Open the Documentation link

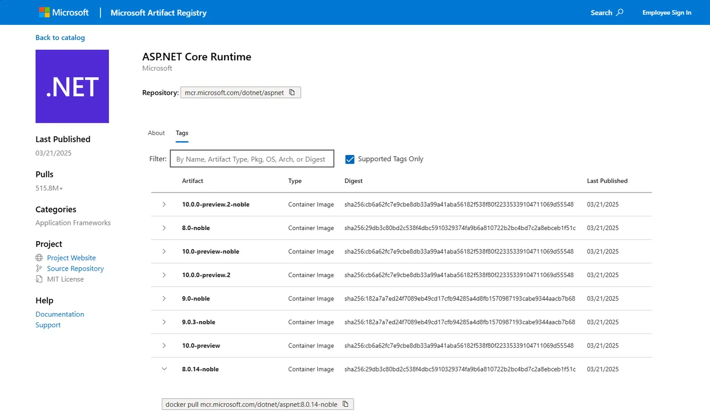coord(59,314)
